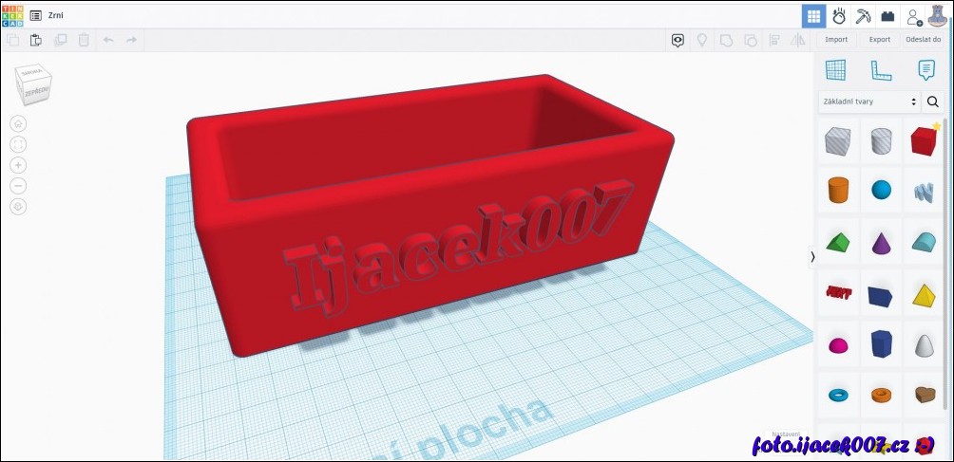Open the design list icon beside Zrni

tap(36, 16)
